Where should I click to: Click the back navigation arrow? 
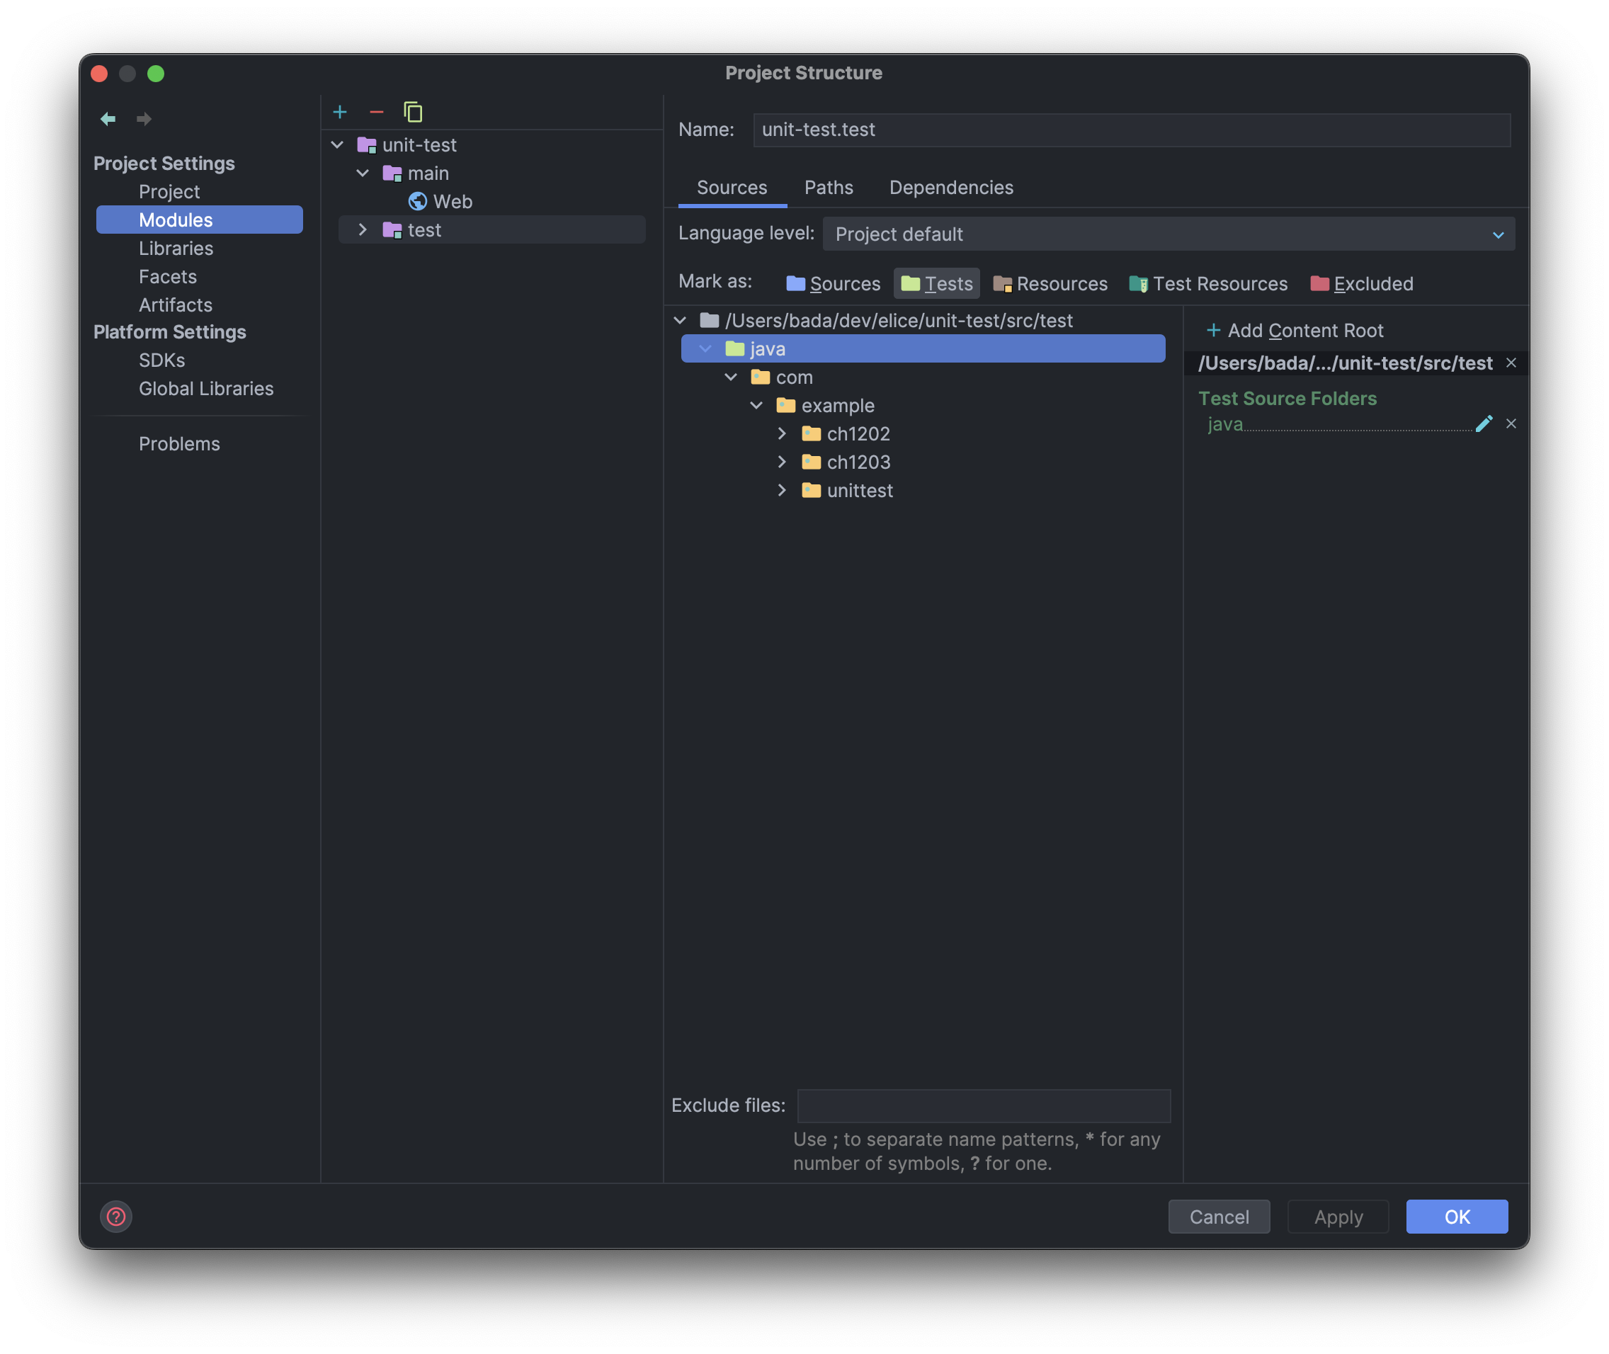click(x=108, y=119)
